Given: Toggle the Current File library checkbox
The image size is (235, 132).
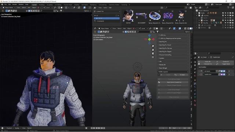Looking at the screenshot, I should click(95, 11).
